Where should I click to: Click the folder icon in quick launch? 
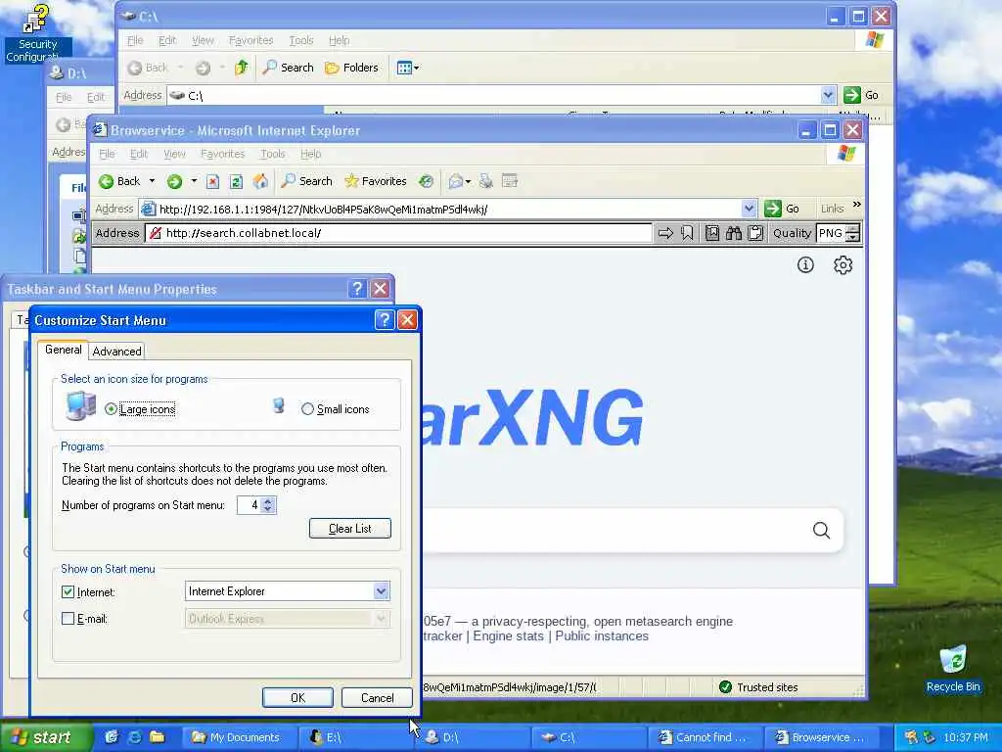click(x=158, y=737)
